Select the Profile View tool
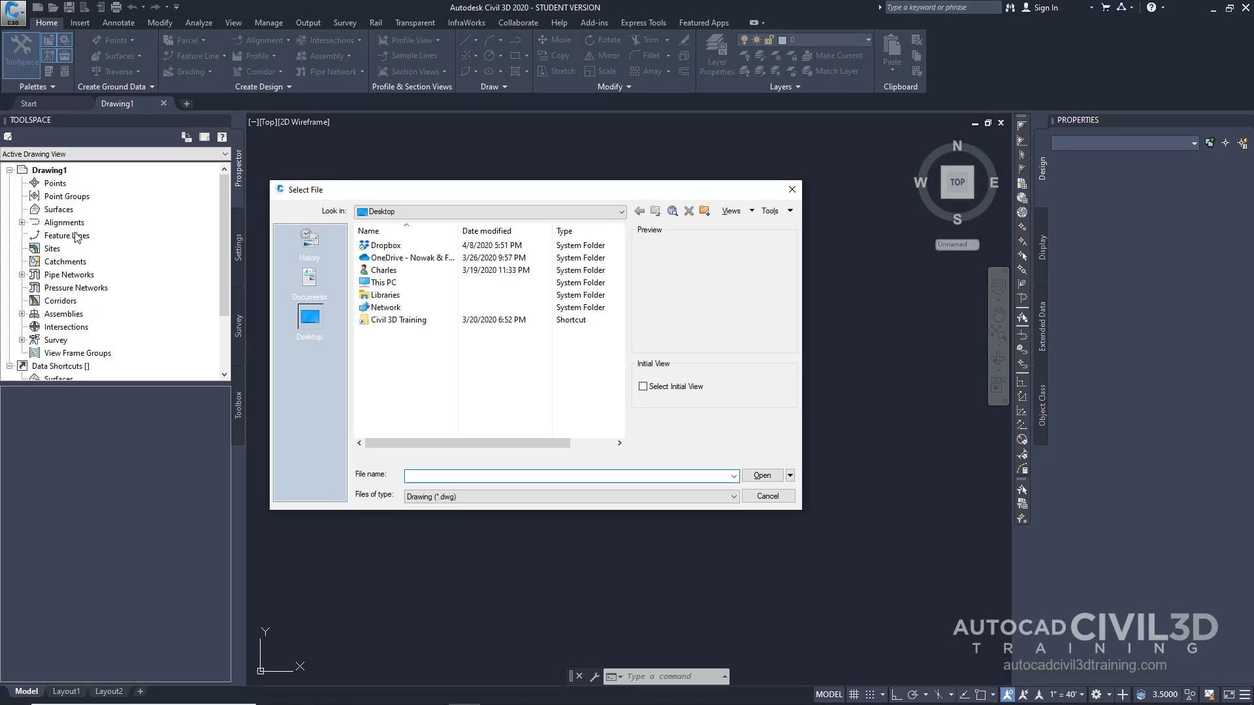Image resolution: width=1254 pixels, height=705 pixels. (x=410, y=40)
